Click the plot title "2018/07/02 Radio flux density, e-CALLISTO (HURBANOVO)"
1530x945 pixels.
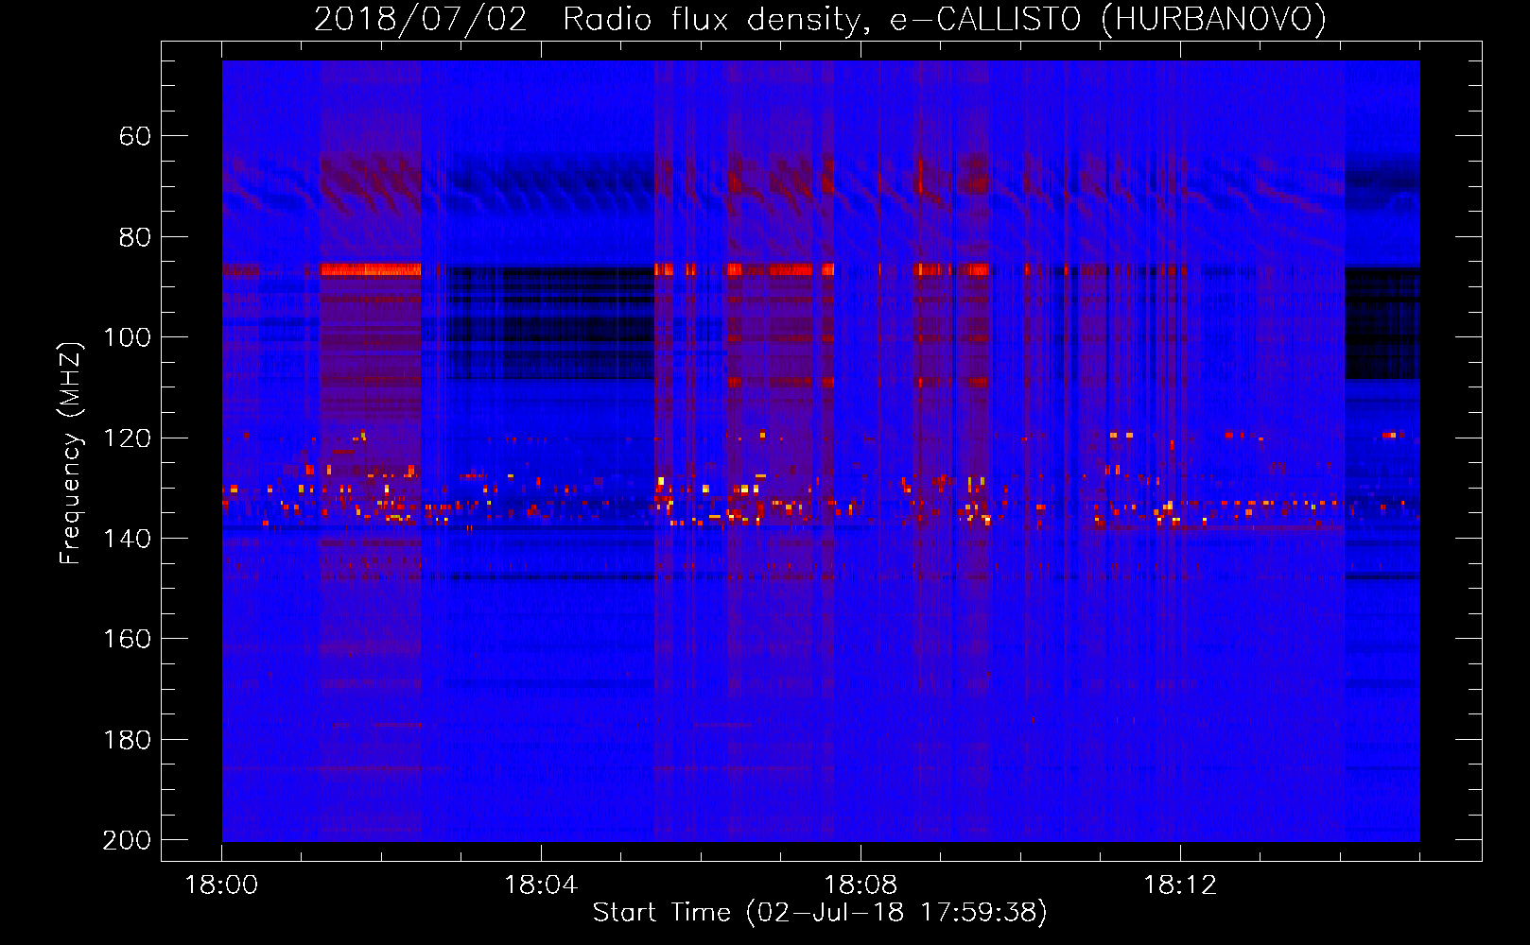tap(820, 19)
